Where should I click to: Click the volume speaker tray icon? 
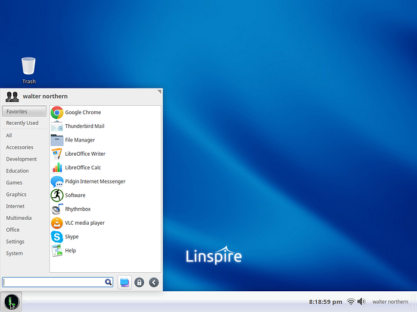pyautogui.click(x=361, y=301)
